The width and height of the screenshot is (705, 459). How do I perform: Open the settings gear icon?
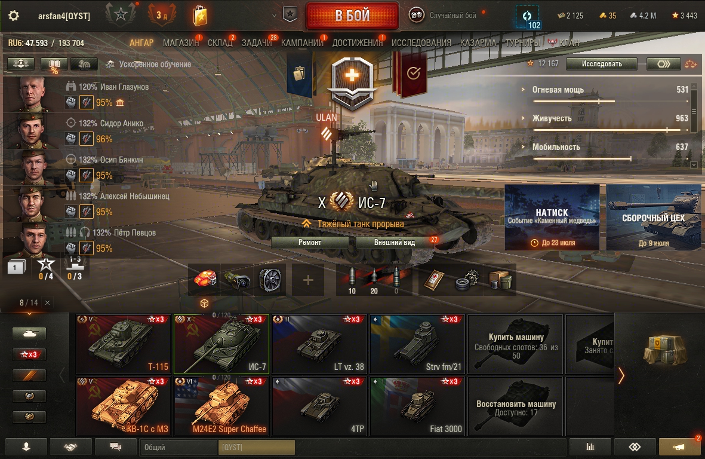[14, 16]
